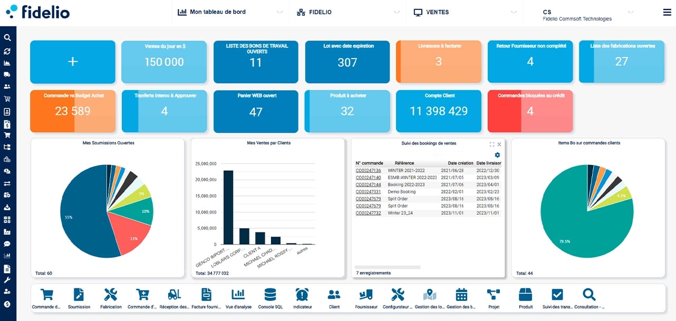The width and height of the screenshot is (676, 321).
Task: Open the Soumission shortcut
Action: [79, 298]
